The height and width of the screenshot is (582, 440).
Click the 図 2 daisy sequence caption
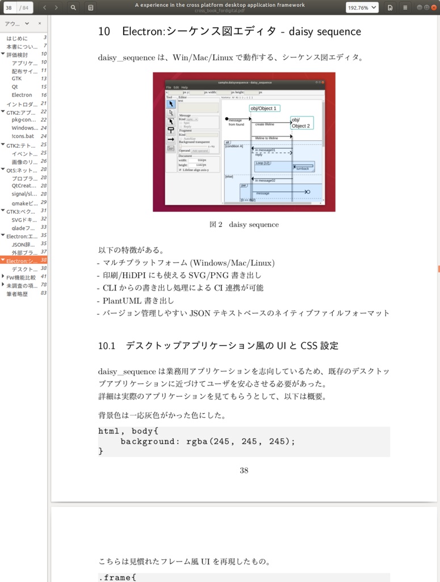(244, 224)
